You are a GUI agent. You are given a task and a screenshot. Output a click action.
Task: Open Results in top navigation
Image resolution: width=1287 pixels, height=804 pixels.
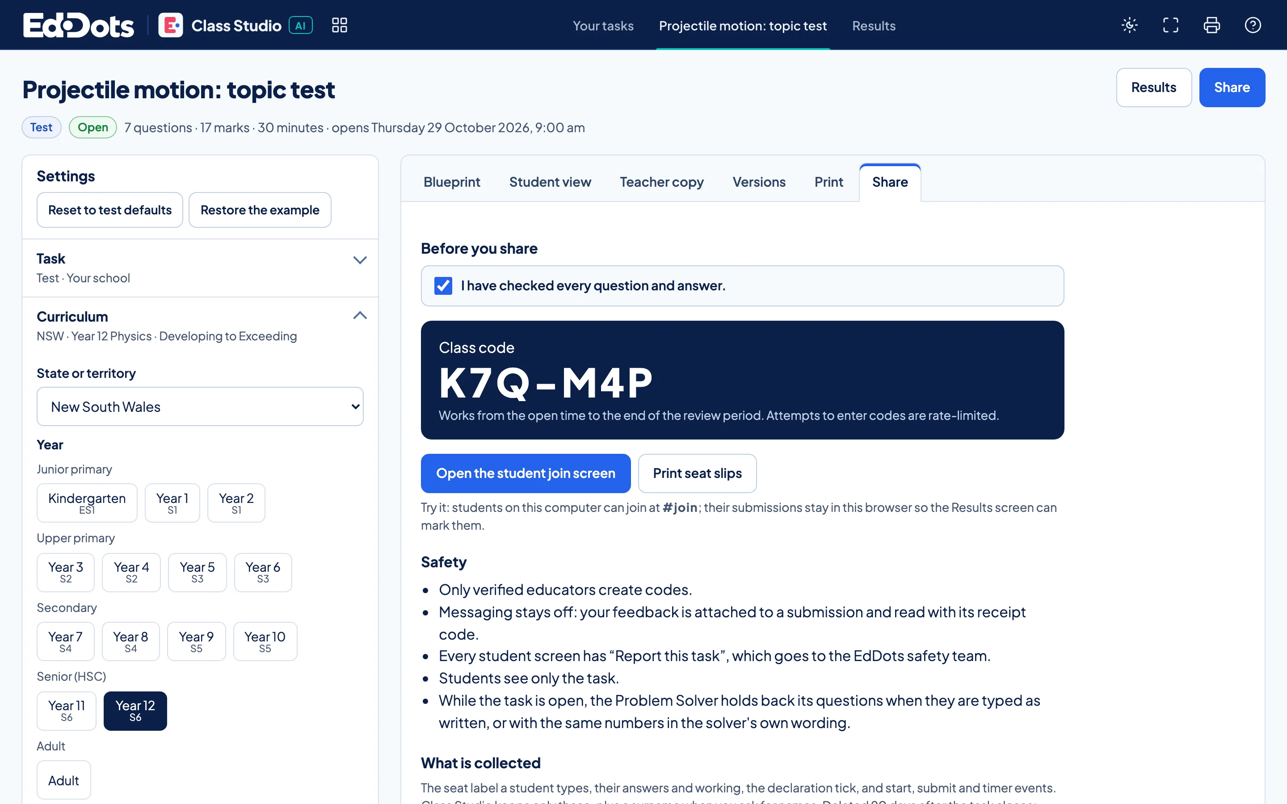point(874,25)
